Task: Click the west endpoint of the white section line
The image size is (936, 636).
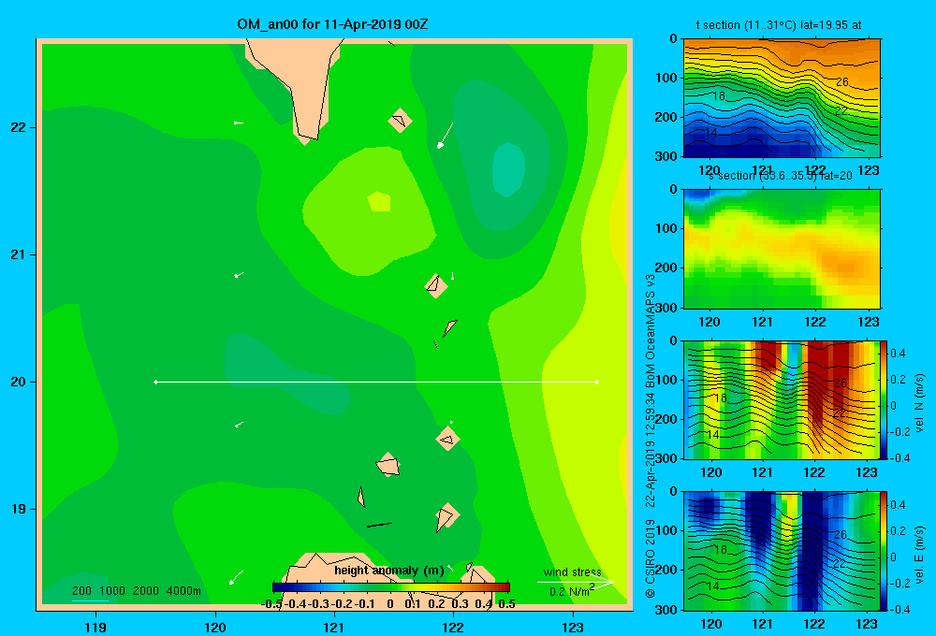Action: pyautogui.click(x=155, y=382)
